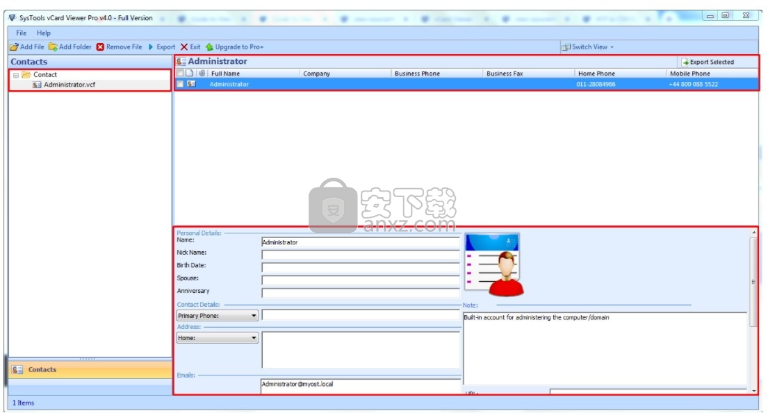Click the home phone 011-28084986 cell
The image size is (768, 413).
[596, 84]
